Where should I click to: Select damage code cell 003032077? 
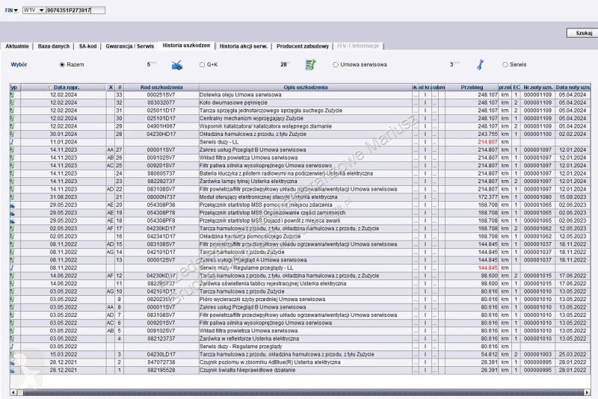161,103
